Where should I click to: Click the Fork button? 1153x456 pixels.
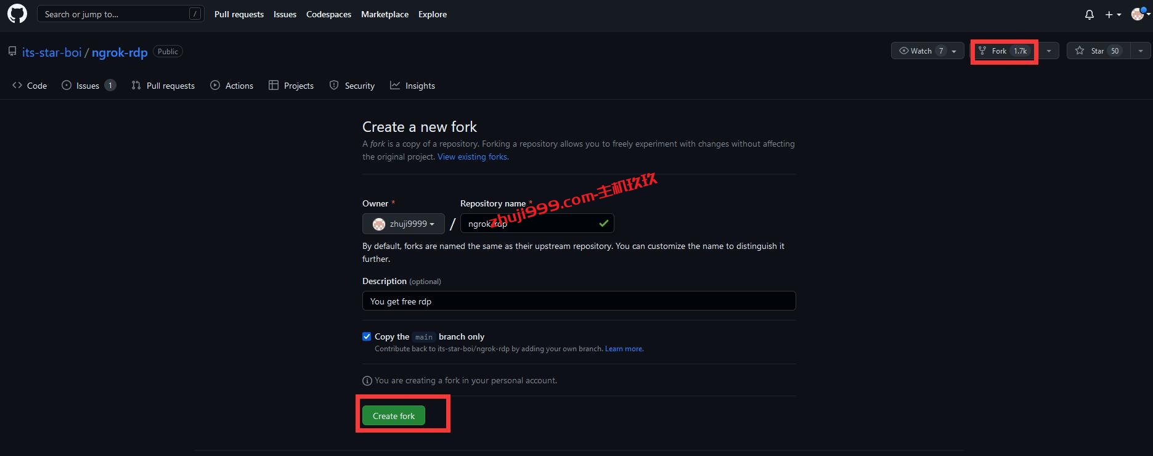tap(1003, 51)
